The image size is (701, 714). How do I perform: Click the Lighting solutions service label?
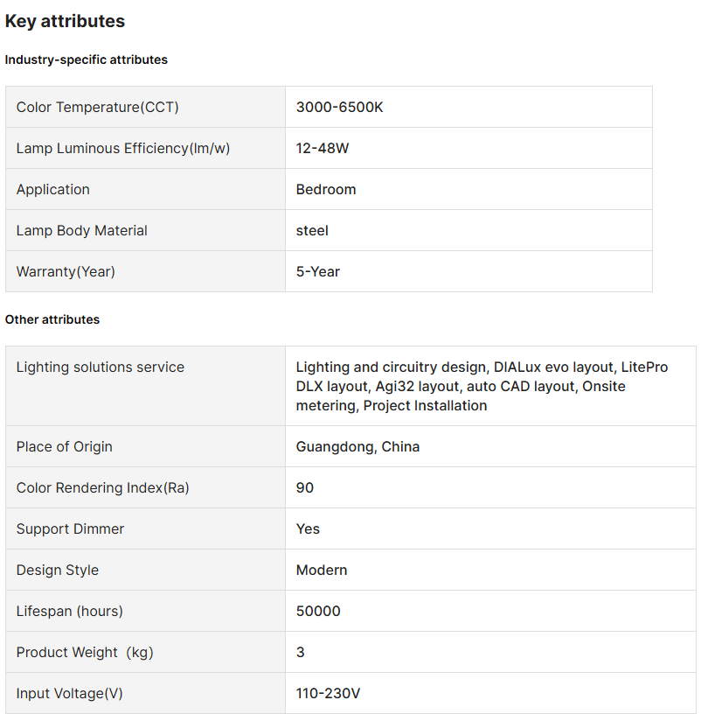100,367
